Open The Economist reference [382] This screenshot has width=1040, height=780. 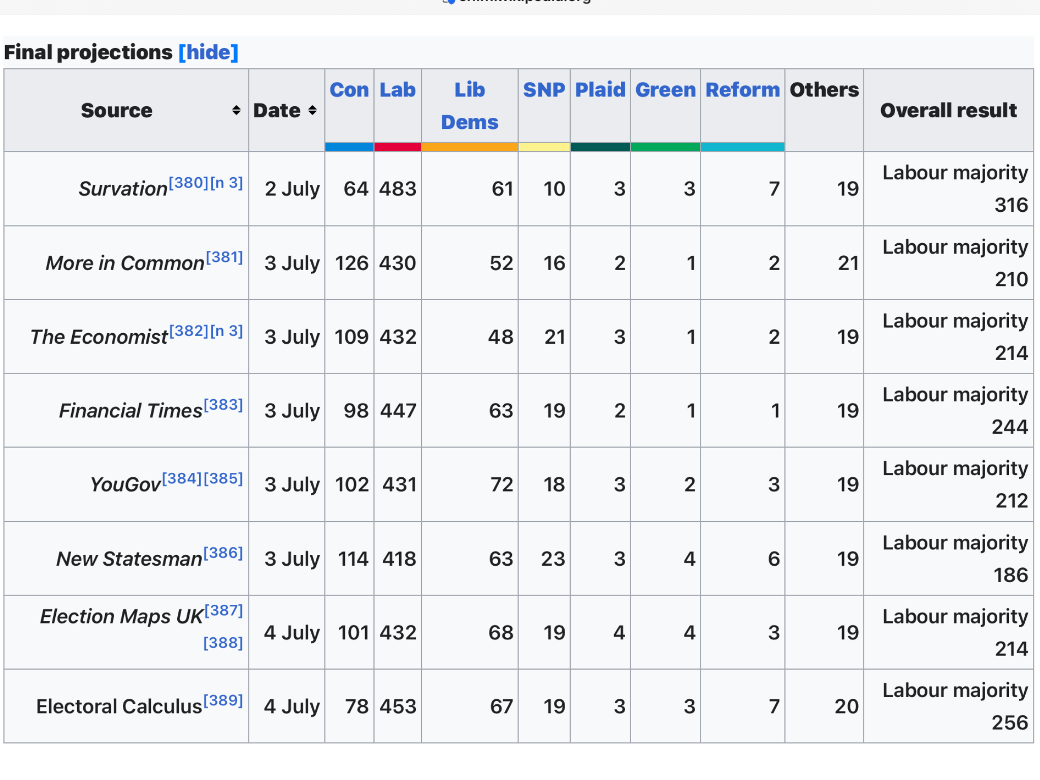coord(188,331)
